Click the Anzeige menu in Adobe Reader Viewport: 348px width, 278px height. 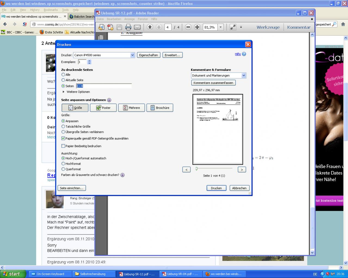[130, 19]
